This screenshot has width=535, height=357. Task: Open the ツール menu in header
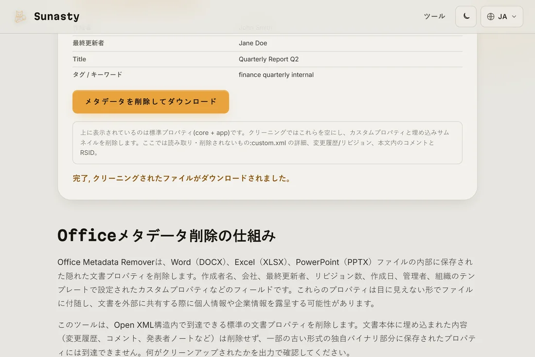point(434,17)
